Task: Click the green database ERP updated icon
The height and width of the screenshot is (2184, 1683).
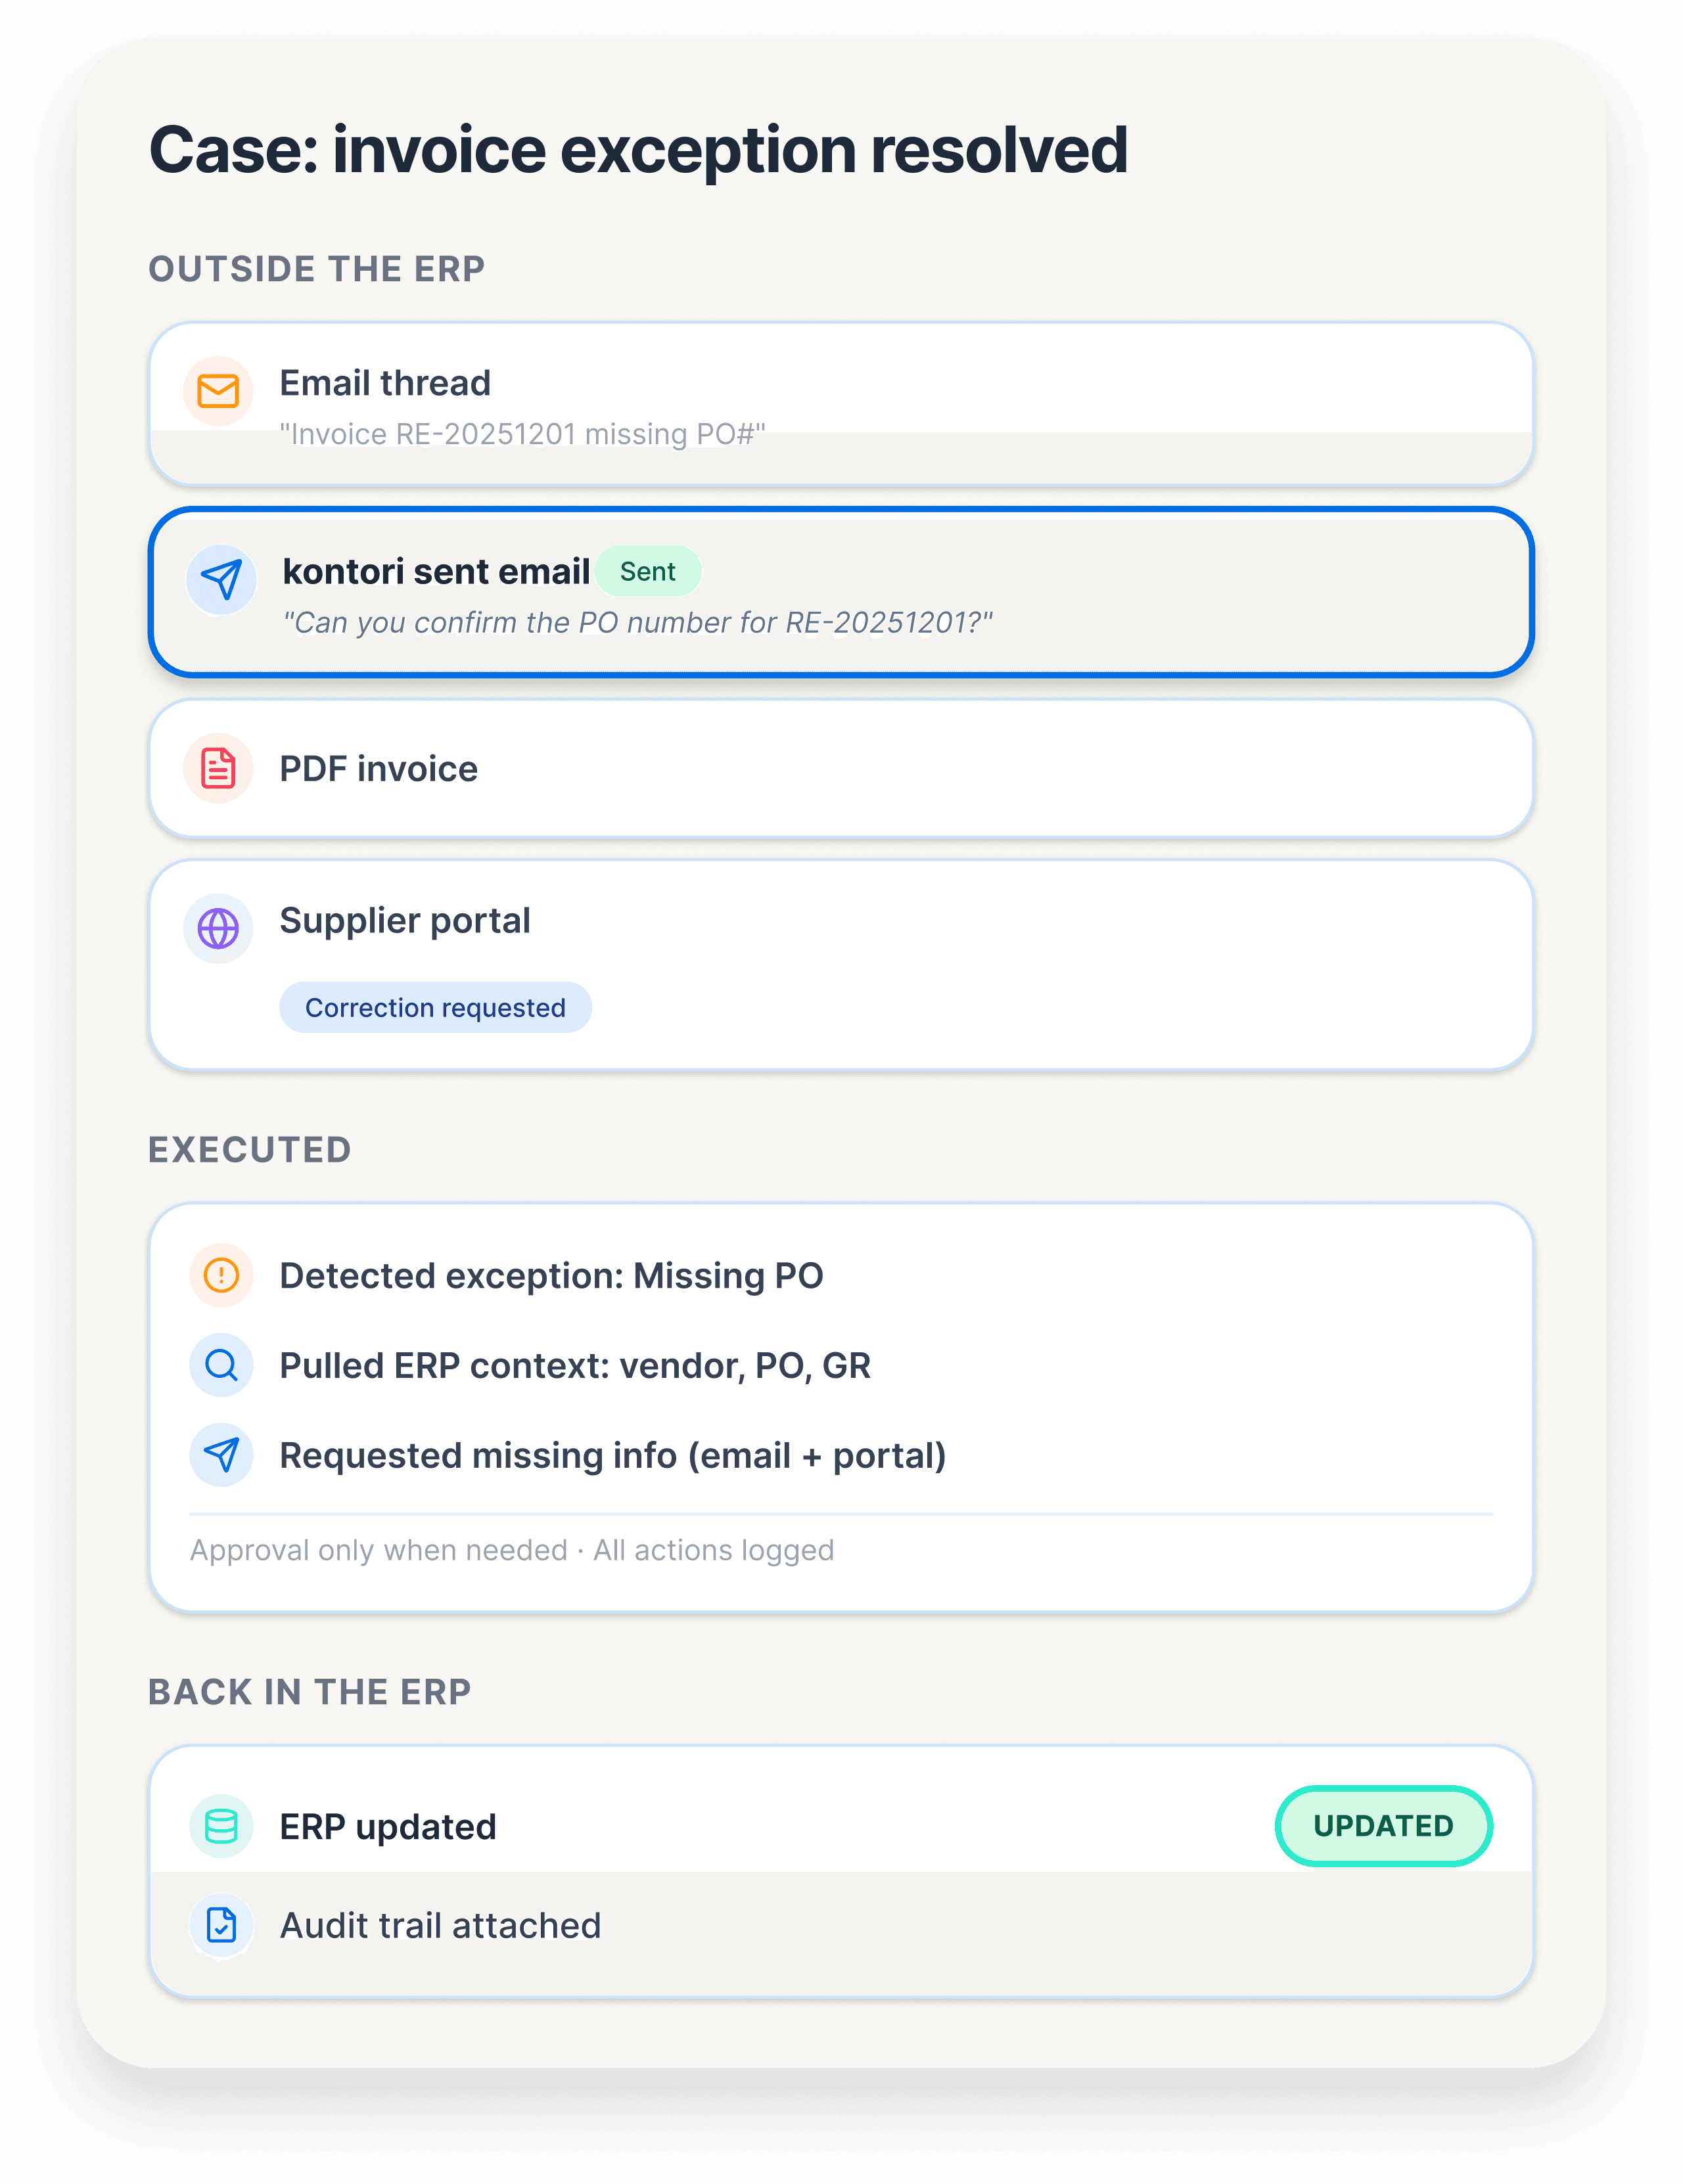Action: (x=221, y=1826)
